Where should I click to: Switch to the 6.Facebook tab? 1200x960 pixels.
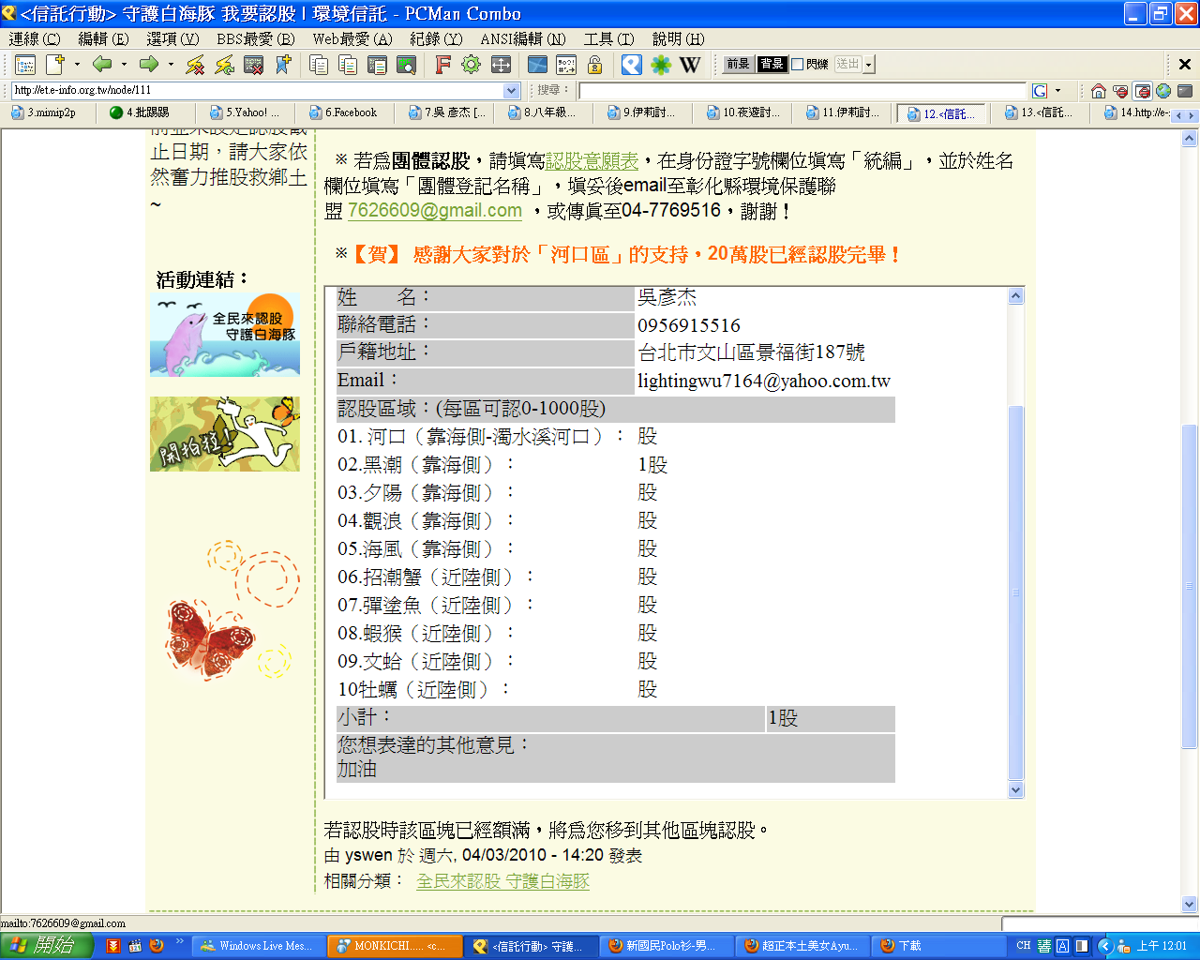350,112
